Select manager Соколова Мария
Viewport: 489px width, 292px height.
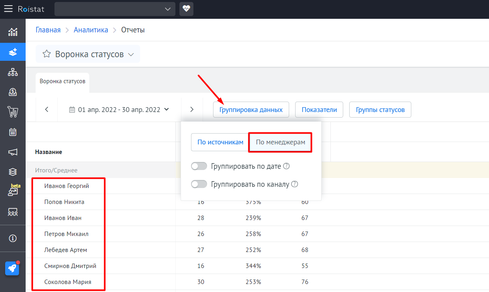pyautogui.click(x=68, y=282)
